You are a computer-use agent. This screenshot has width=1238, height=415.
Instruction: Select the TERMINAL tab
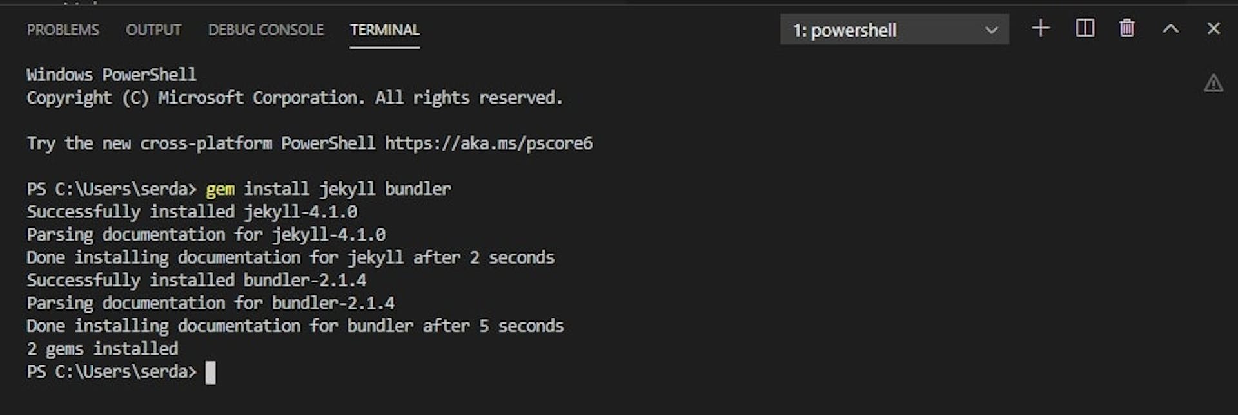coord(385,30)
